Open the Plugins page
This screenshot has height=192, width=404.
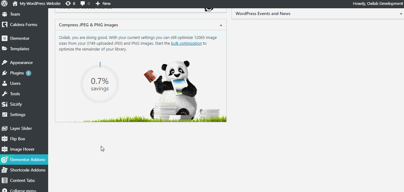point(17,73)
